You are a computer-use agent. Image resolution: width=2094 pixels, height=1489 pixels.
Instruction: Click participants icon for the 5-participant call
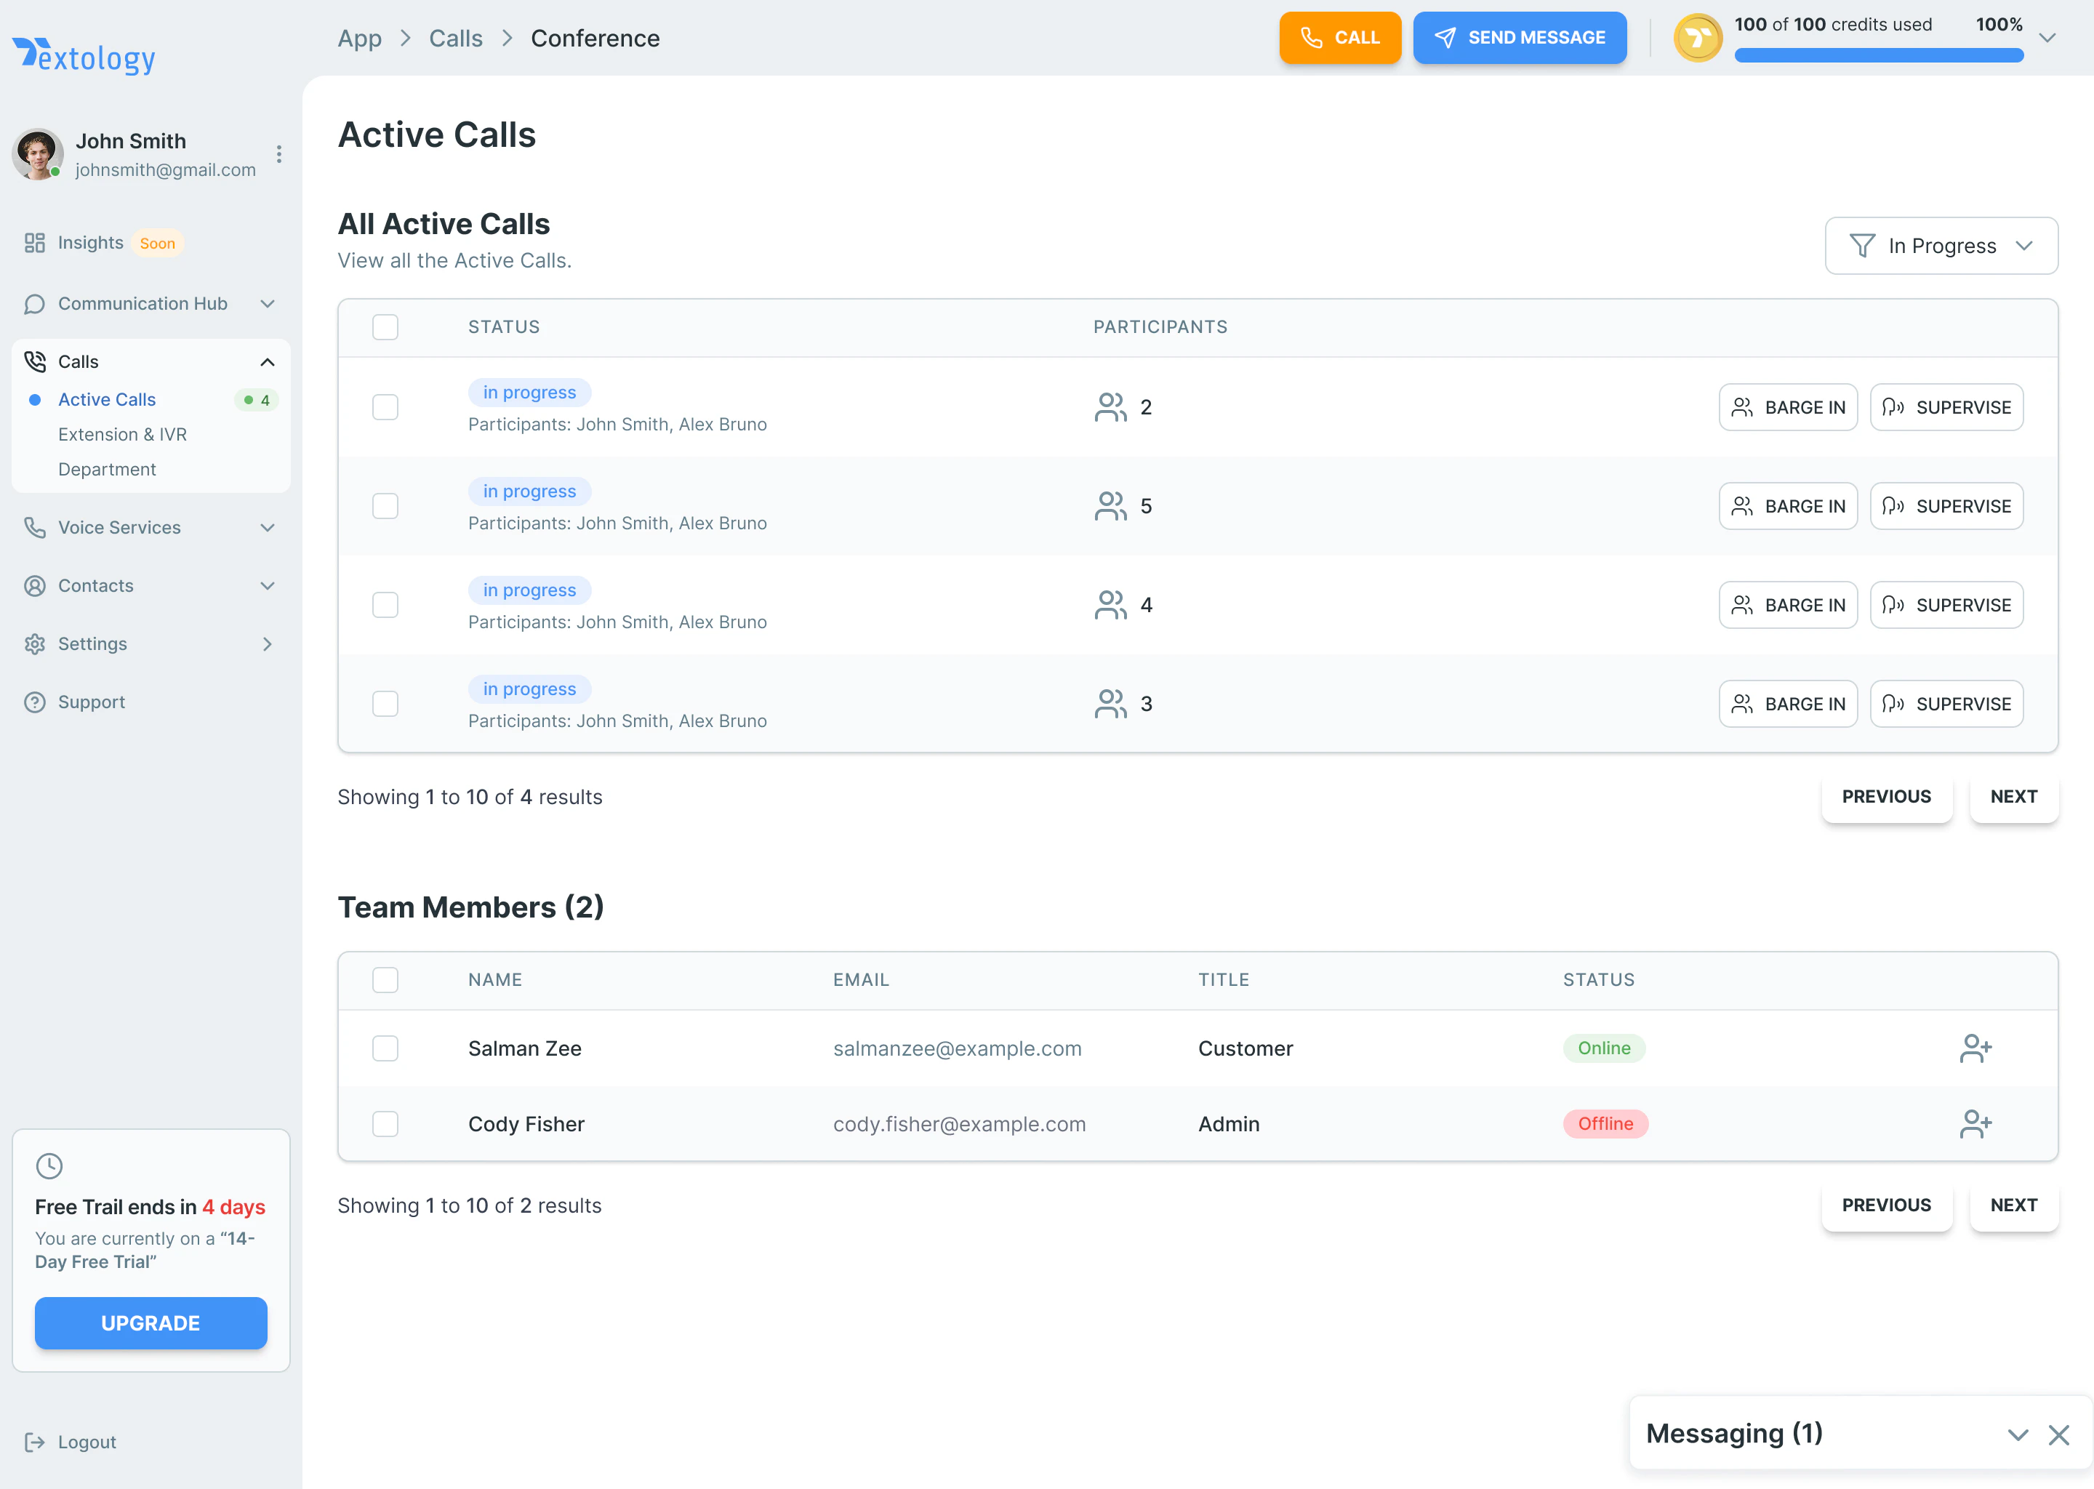pyautogui.click(x=1110, y=506)
